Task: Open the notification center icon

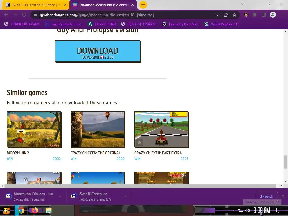Action: tap(279, 210)
